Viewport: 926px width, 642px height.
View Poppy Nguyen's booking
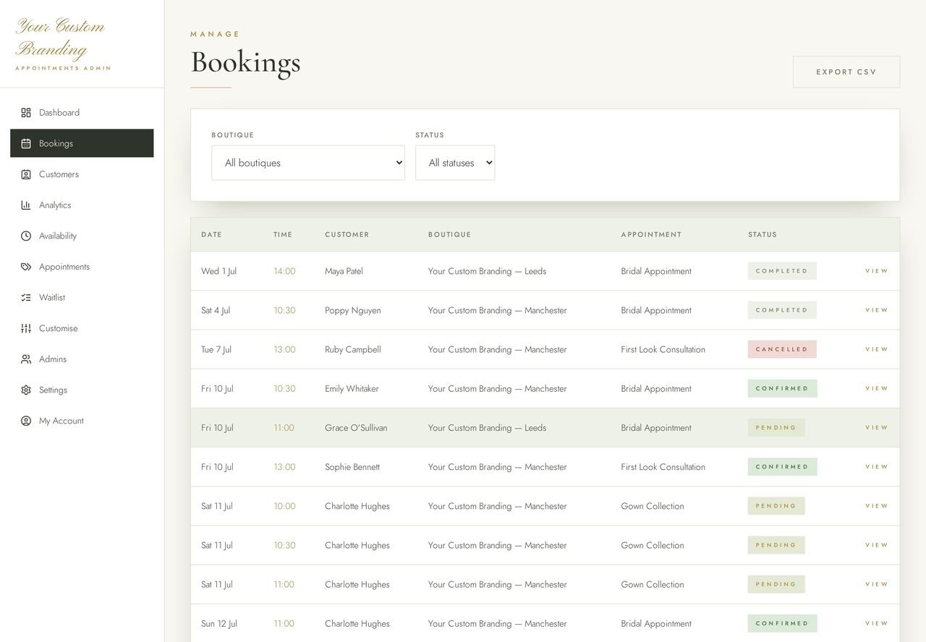[877, 310]
